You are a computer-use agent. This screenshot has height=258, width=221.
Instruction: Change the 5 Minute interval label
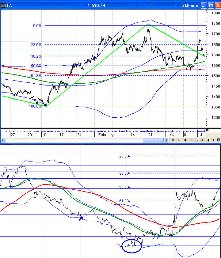(x=190, y=6)
